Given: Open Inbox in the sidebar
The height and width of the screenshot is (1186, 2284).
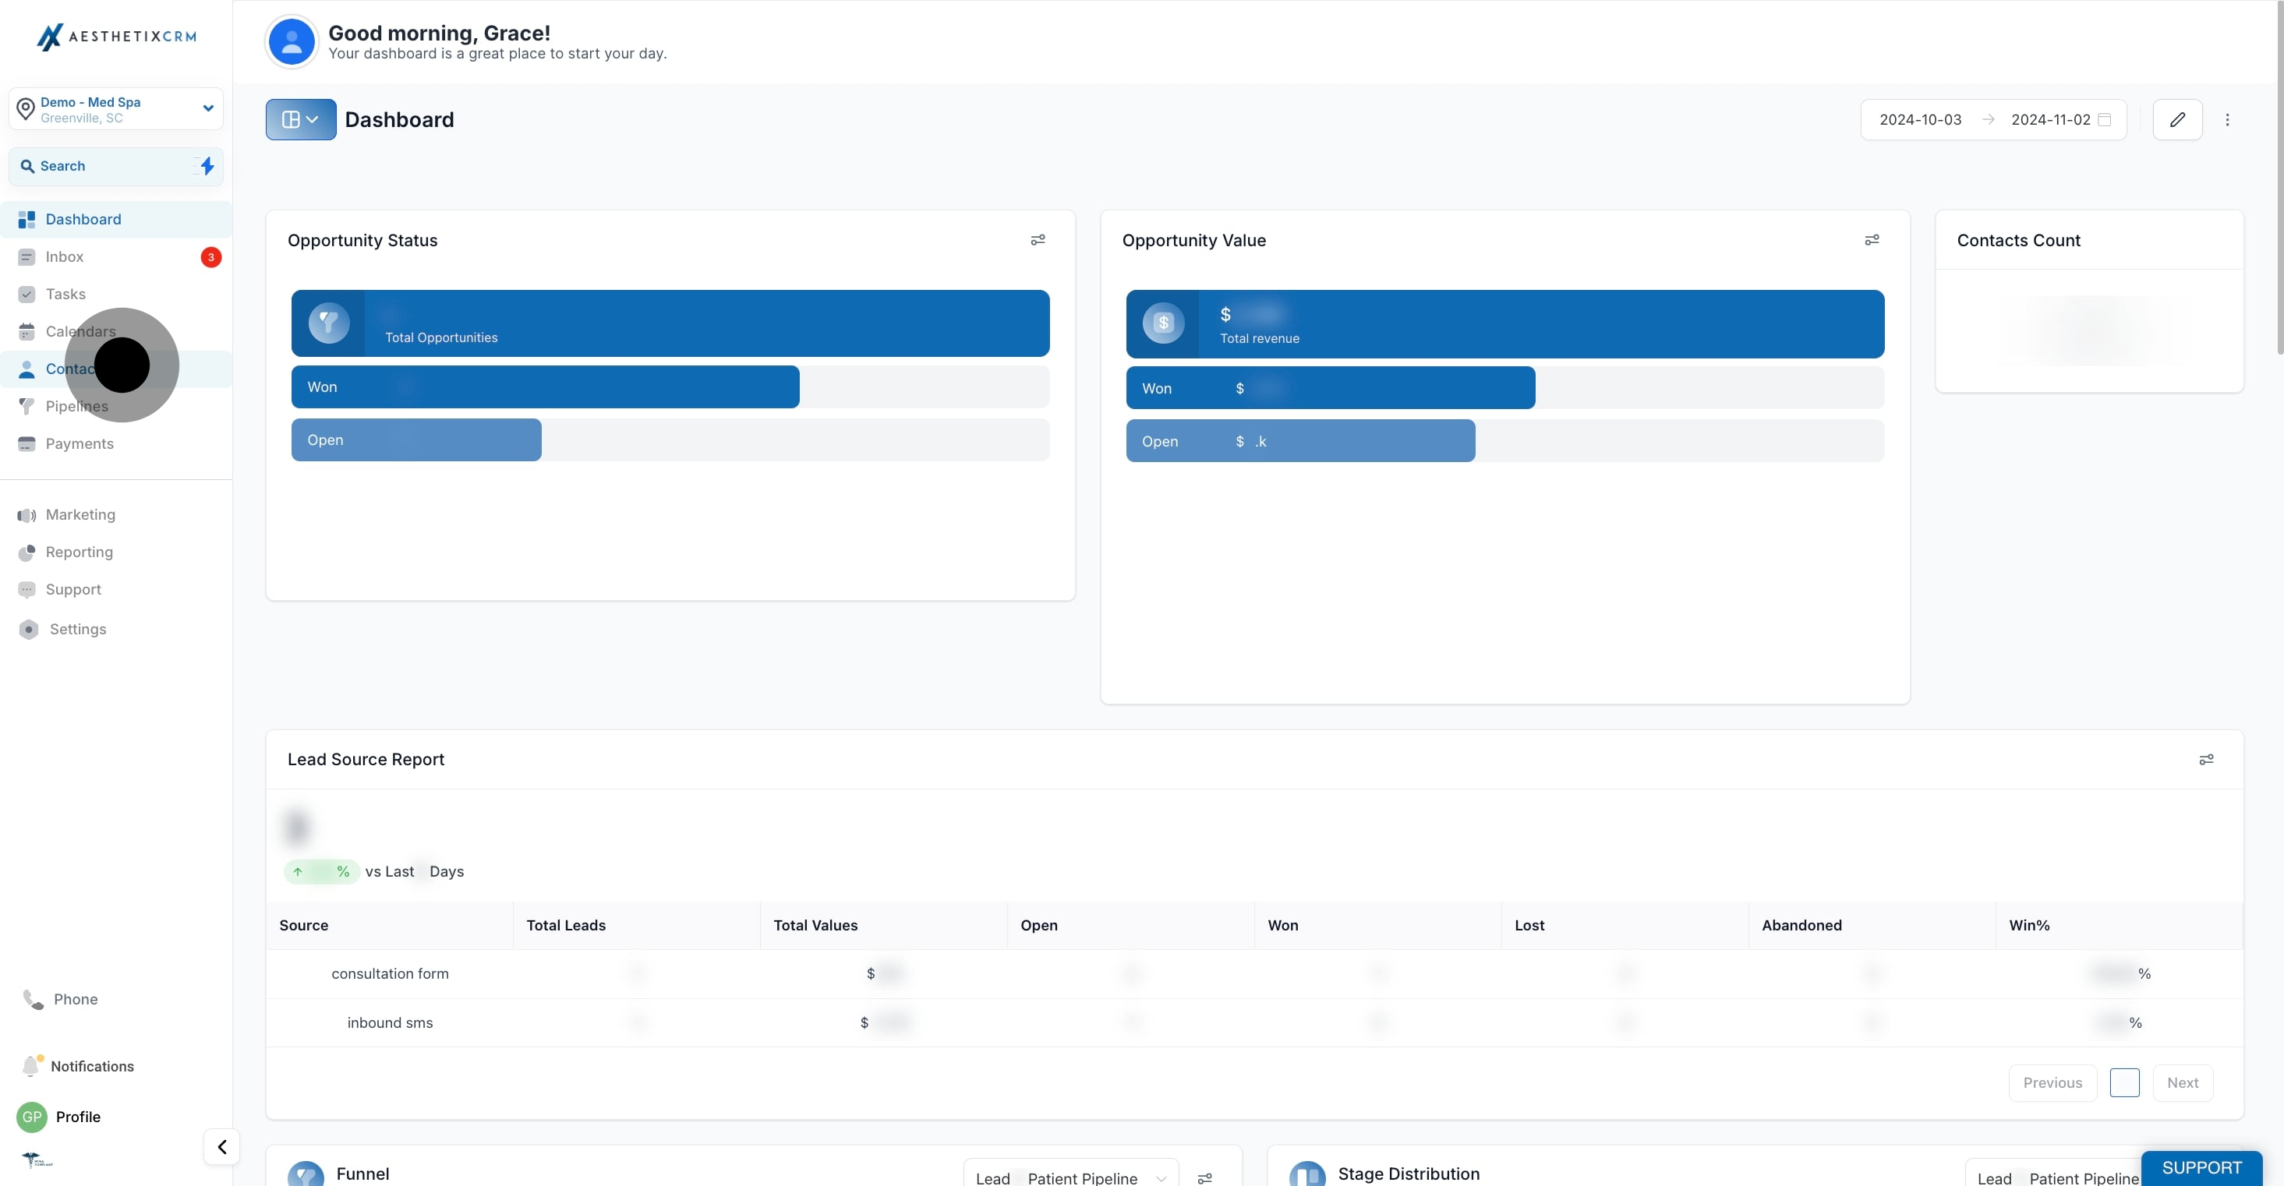Looking at the screenshot, I should [65, 257].
